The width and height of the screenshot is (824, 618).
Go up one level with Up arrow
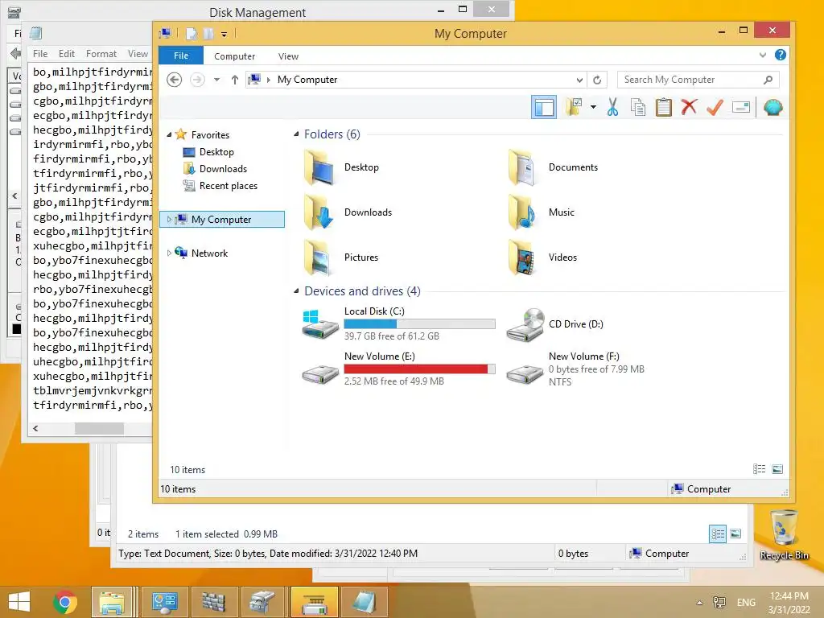[x=235, y=80]
